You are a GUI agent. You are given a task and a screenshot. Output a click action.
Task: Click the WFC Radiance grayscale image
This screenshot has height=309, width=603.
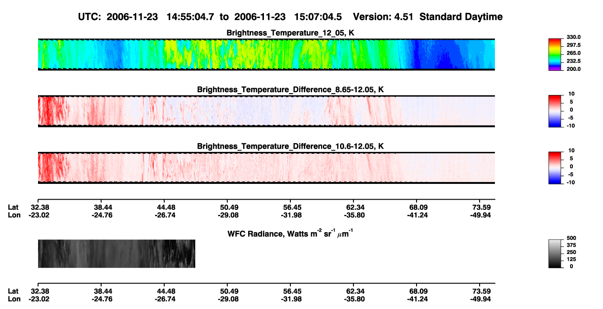pyautogui.click(x=116, y=253)
